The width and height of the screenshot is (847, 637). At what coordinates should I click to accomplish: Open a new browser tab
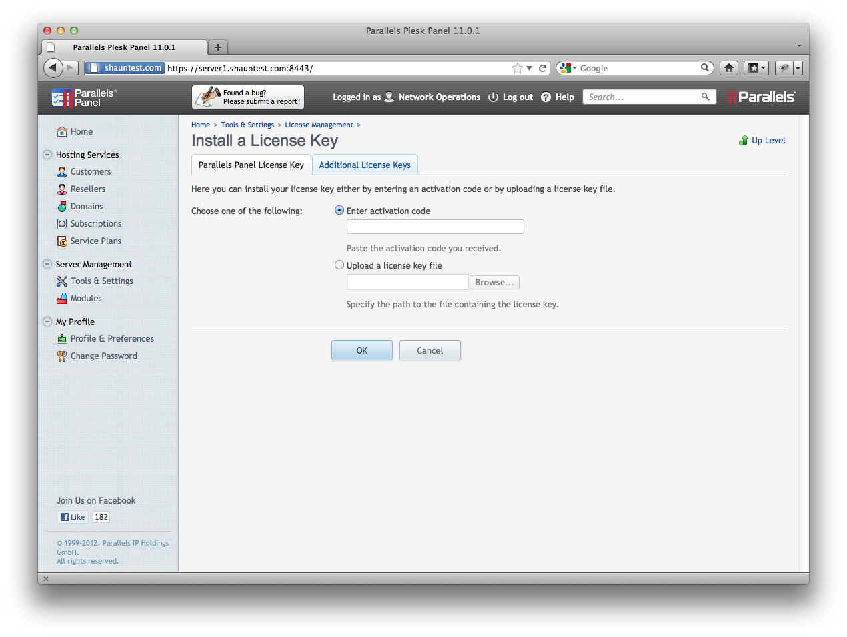pos(217,47)
